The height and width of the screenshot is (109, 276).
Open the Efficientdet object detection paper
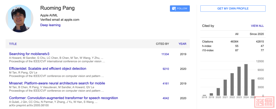pos(48,69)
